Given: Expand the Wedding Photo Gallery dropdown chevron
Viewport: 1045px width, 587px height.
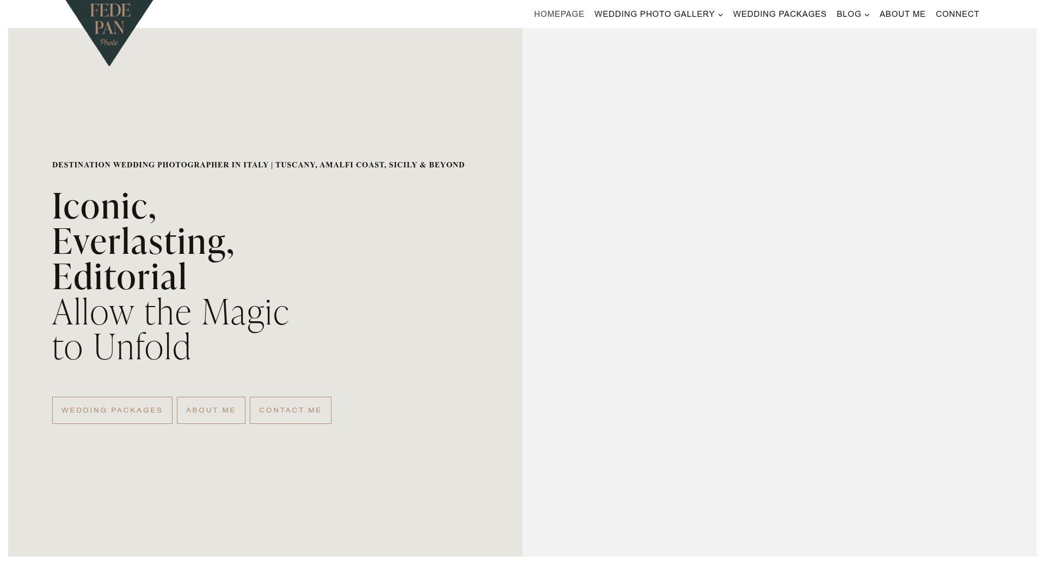Looking at the screenshot, I should tap(721, 15).
